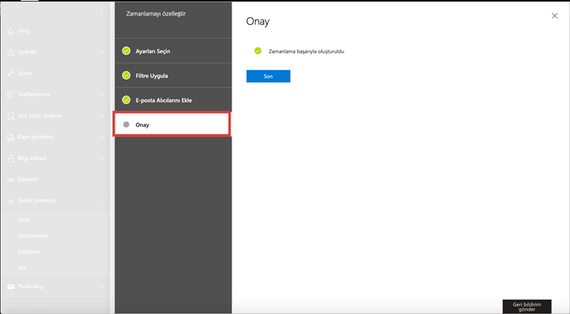This screenshot has width=570, height=314.
Task: Open Gönderimler under Tehdit yönetimi
Action: click(33, 236)
